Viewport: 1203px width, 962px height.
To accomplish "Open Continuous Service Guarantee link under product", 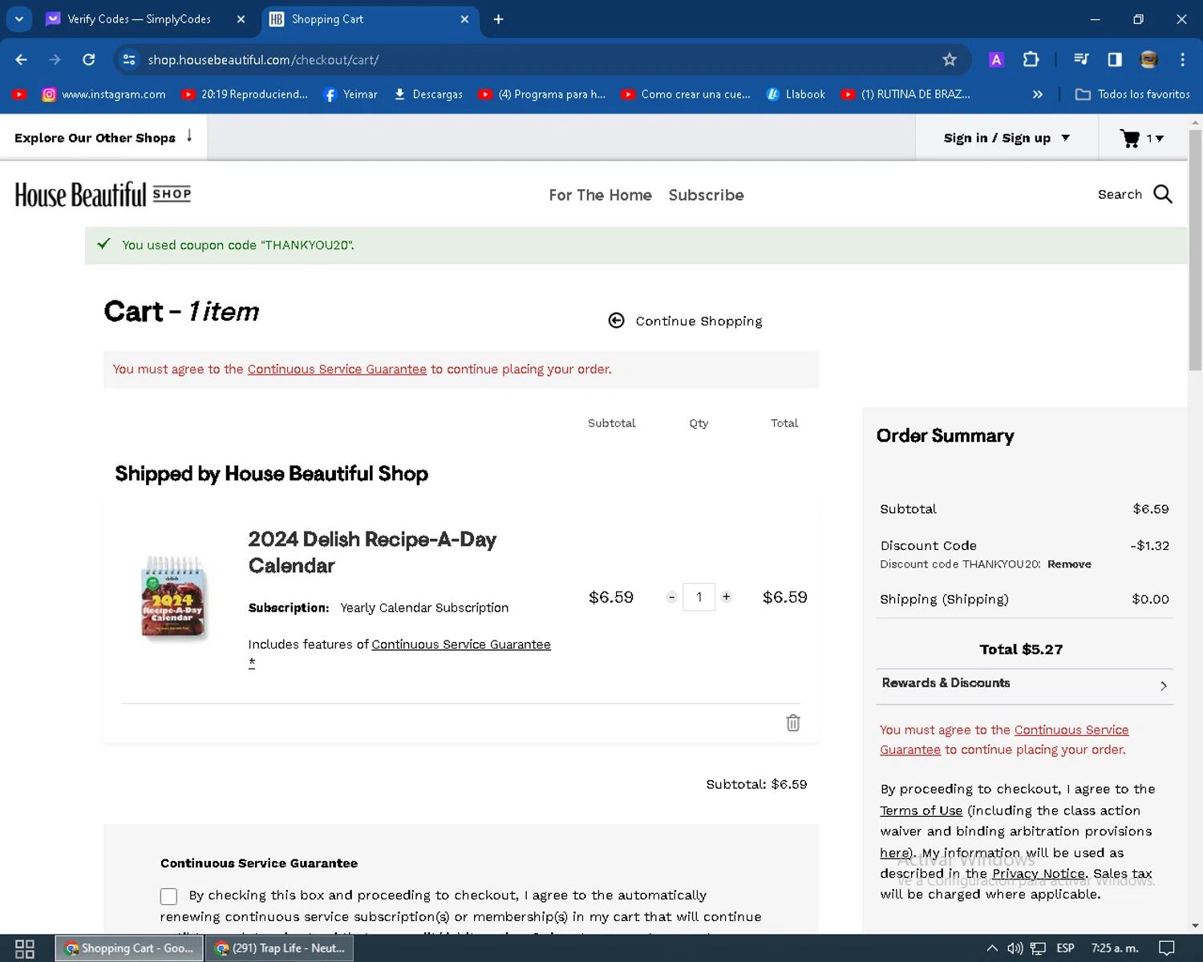I will 461,645.
